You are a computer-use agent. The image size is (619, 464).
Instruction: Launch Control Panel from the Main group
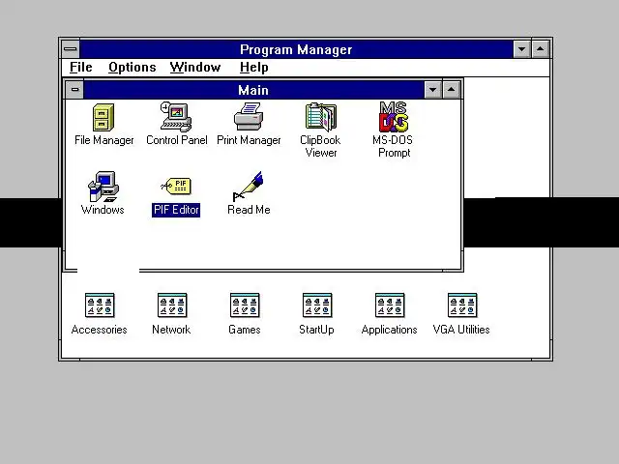176,117
